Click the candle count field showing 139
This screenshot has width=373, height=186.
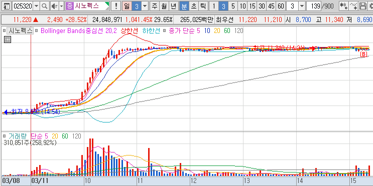coord(314,6)
